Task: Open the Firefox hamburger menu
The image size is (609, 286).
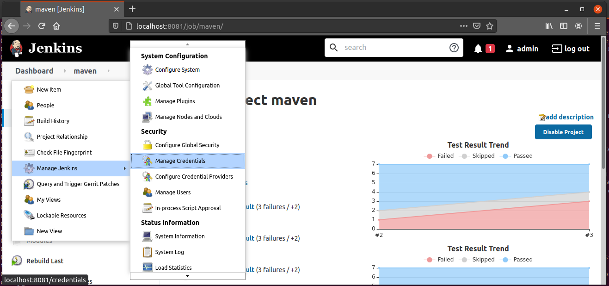Action: click(597, 26)
